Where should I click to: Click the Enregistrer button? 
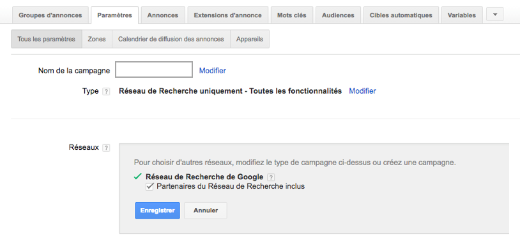[x=158, y=210]
